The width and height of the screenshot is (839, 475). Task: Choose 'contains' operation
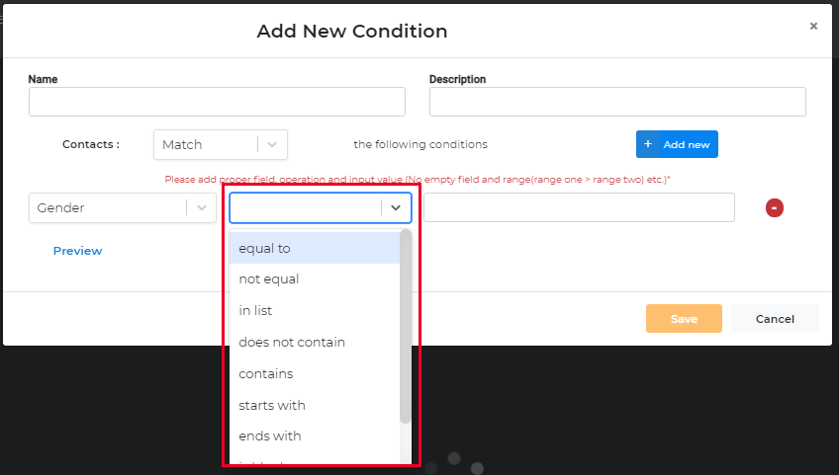coord(314,373)
